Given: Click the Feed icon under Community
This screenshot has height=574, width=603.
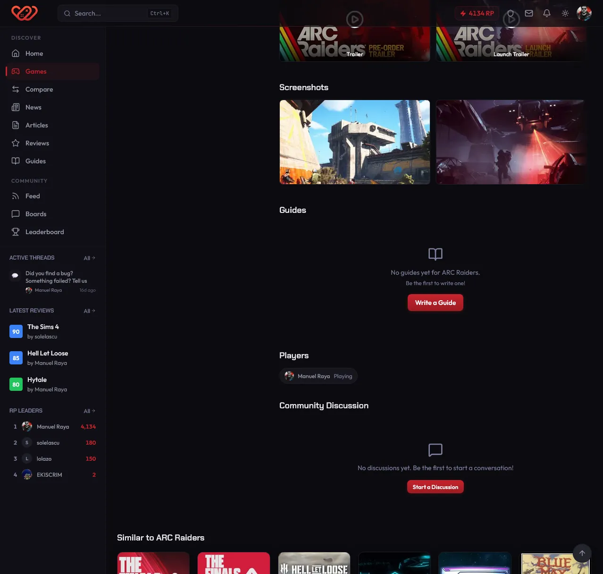Looking at the screenshot, I should [16, 196].
